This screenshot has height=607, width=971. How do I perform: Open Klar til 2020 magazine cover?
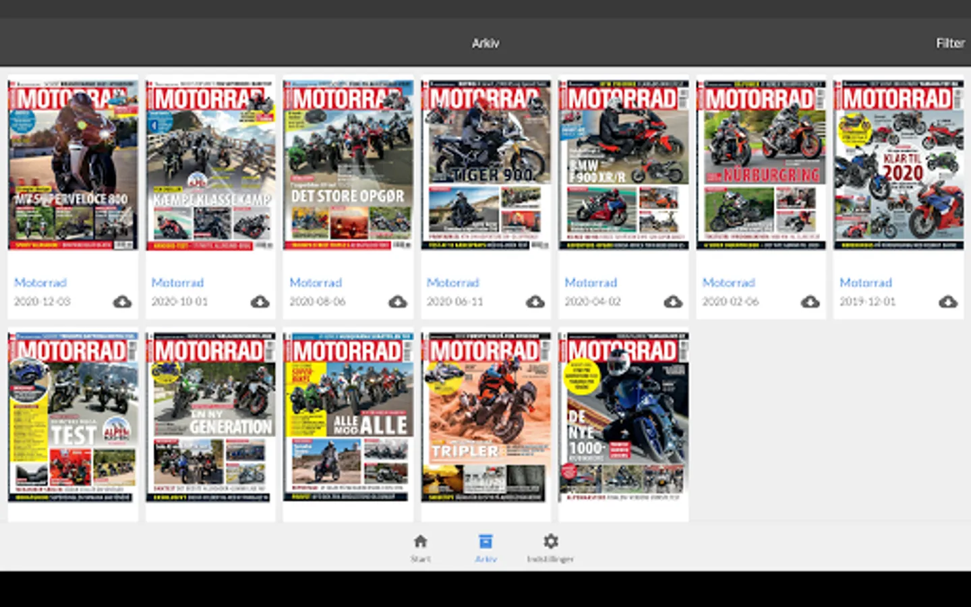(898, 165)
